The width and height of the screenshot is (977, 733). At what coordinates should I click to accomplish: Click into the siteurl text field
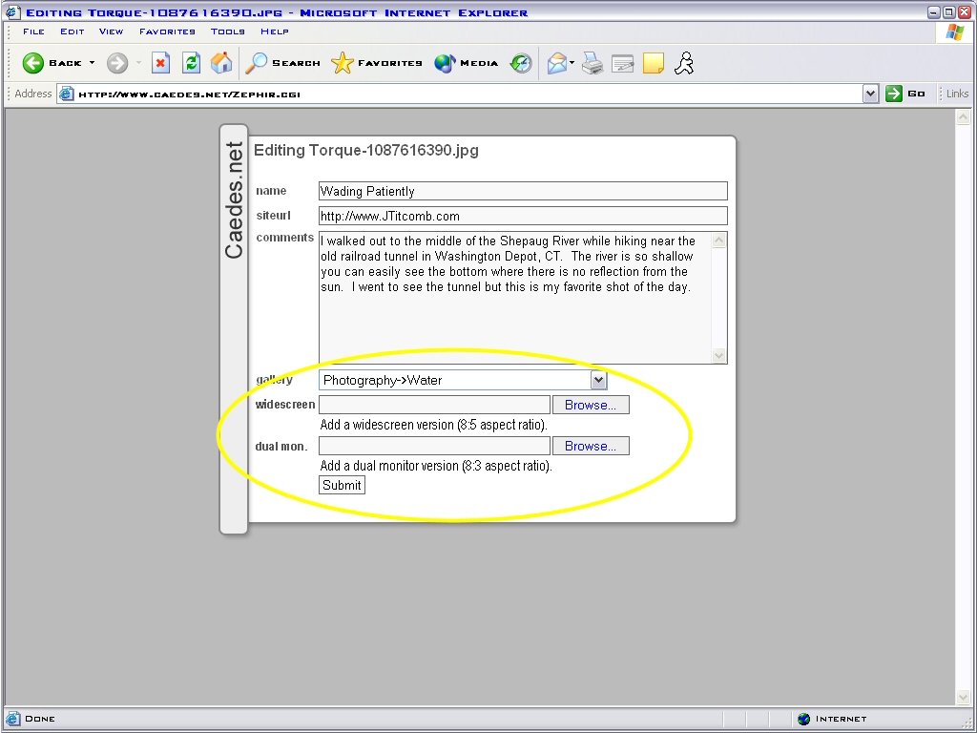pyautogui.click(x=522, y=216)
